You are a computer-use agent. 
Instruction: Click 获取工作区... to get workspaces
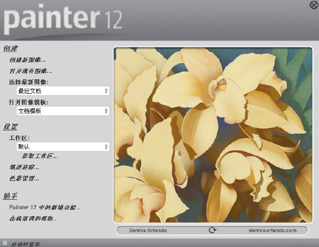(40, 156)
